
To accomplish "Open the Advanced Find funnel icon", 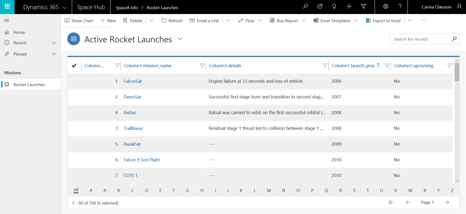I will pos(363,7).
